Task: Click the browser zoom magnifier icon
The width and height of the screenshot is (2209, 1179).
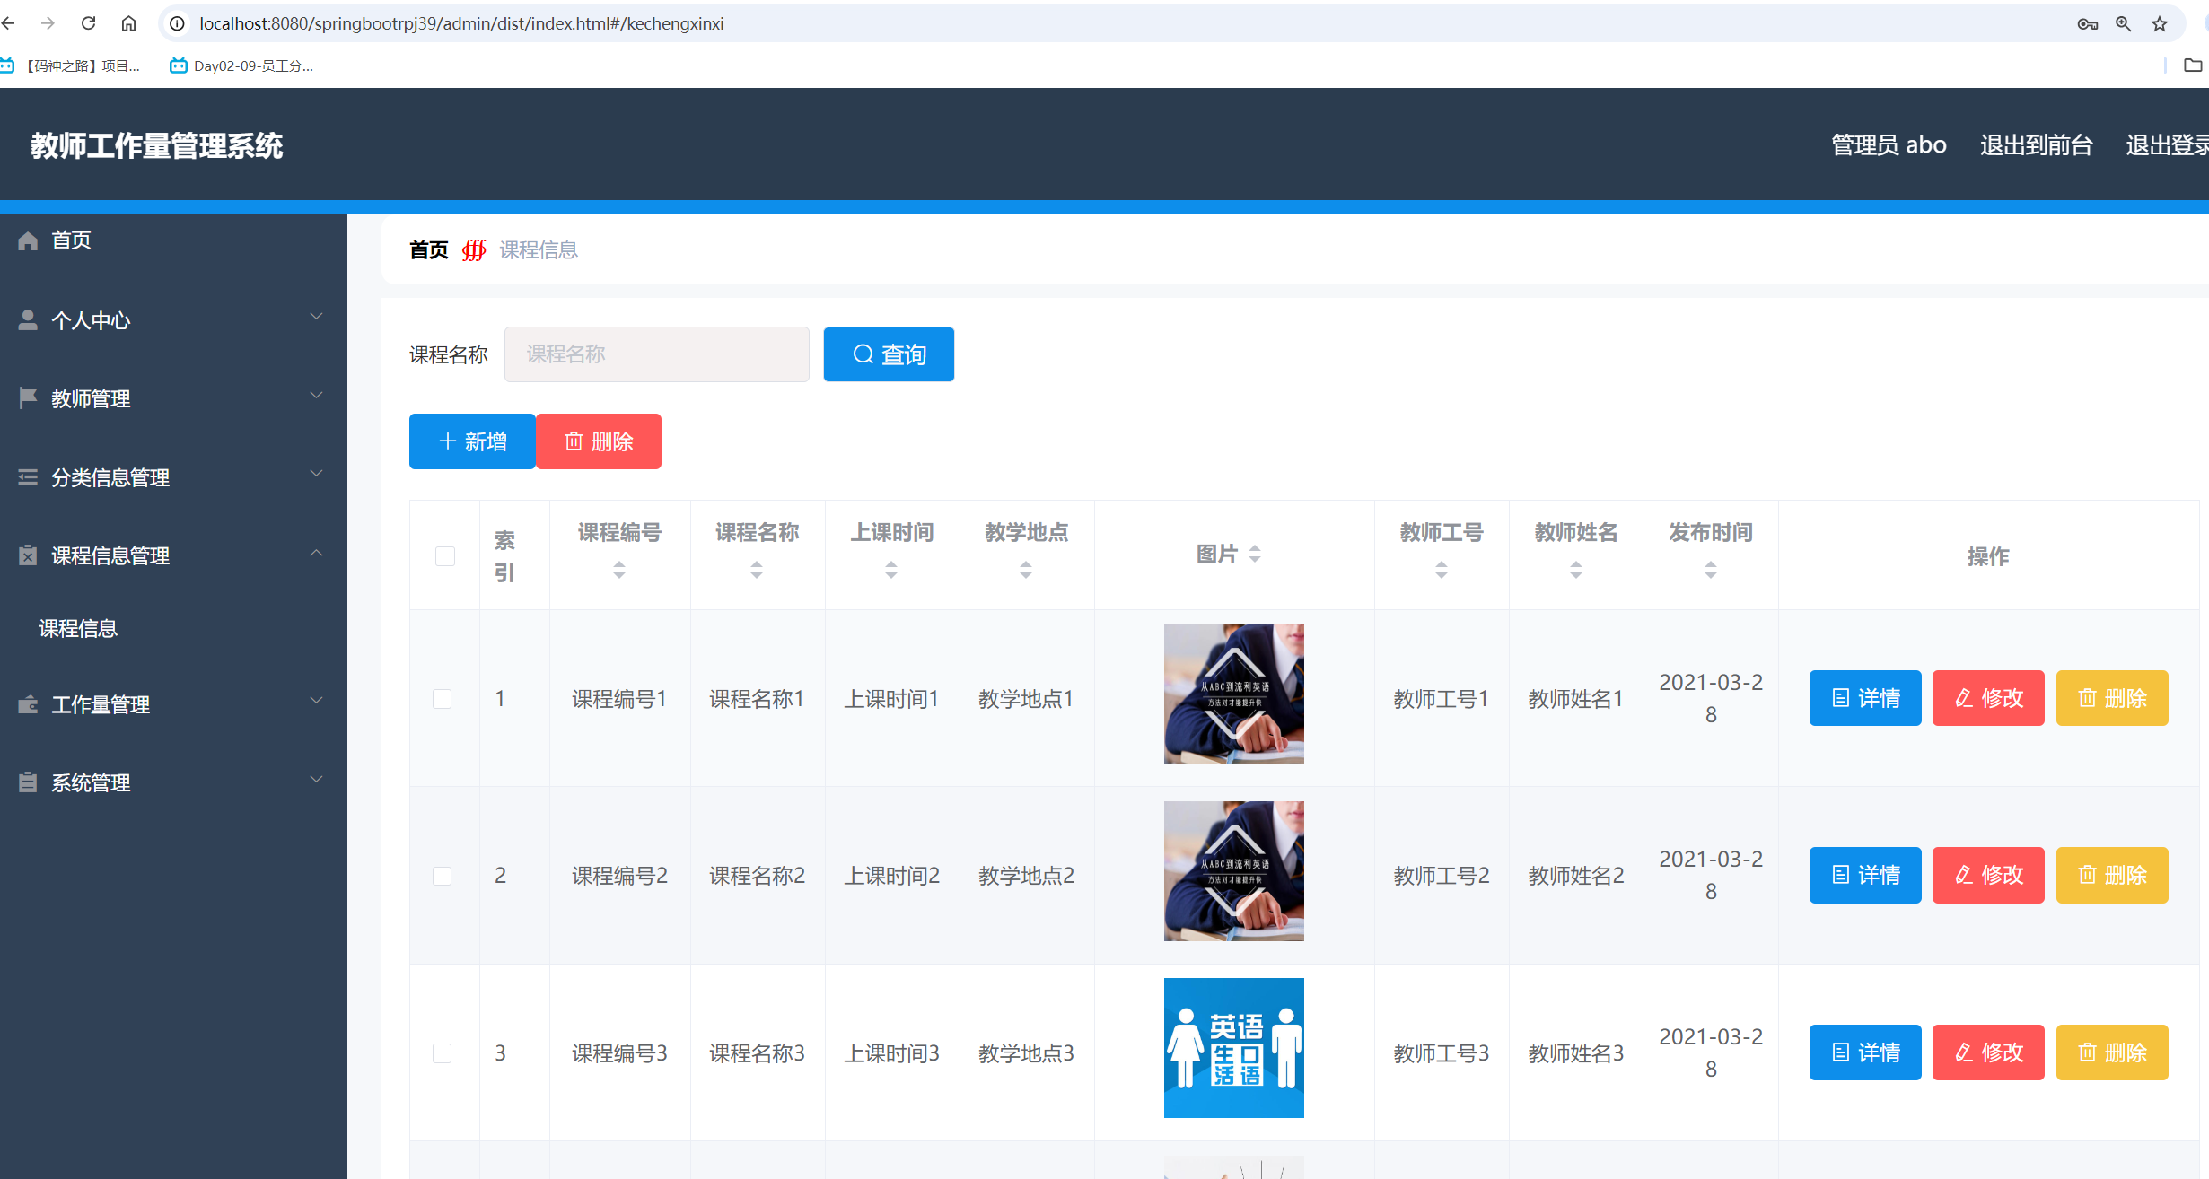Action: [2123, 24]
